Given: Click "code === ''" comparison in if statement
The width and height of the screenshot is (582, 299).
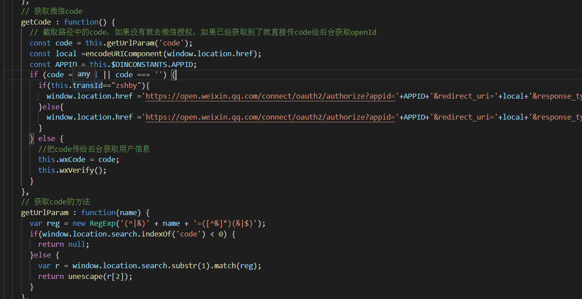Looking at the screenshot, I should (139, 75).
